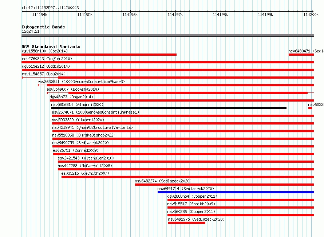The image size is (324, 237).
Task: Click the 114196k ruler tick label
Action: (x=130, y=15)
